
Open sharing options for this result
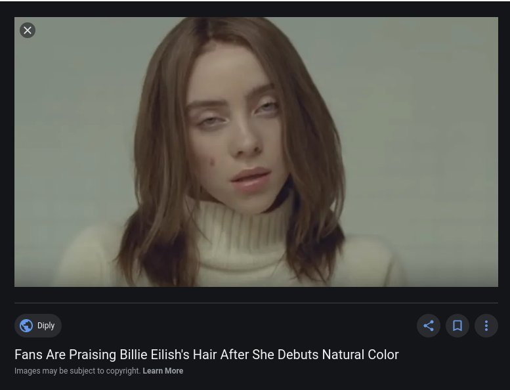pyautogui.click(x=429, y=326)
